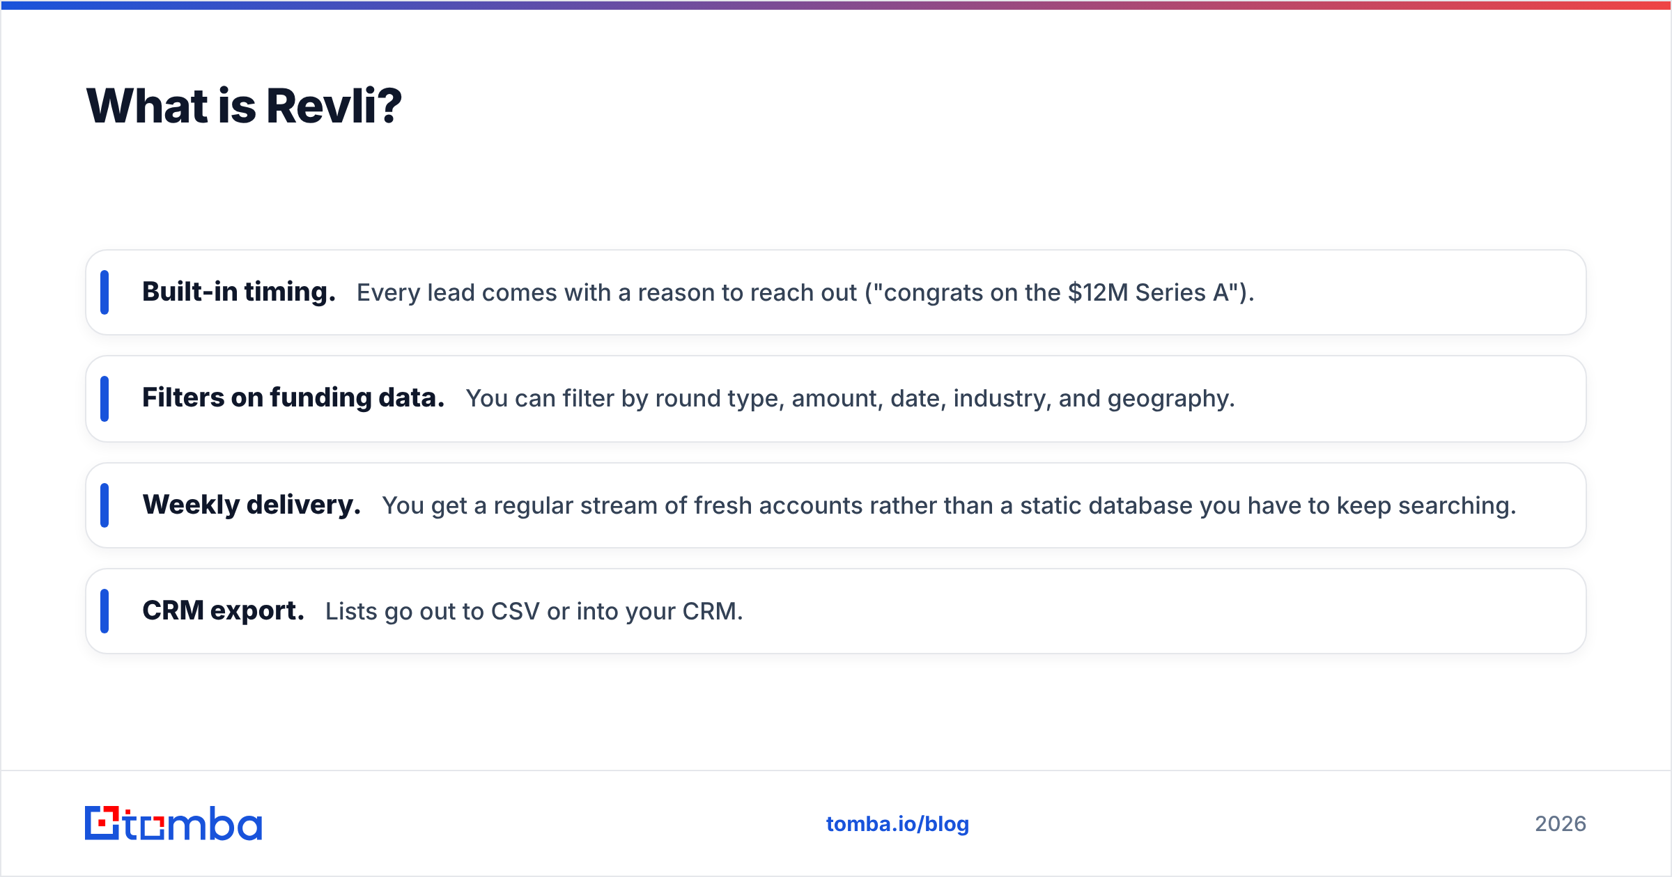Click the blue bar beside Filters on funding data
This screenshot has width=1672, height=877.
tap(104, 399)
